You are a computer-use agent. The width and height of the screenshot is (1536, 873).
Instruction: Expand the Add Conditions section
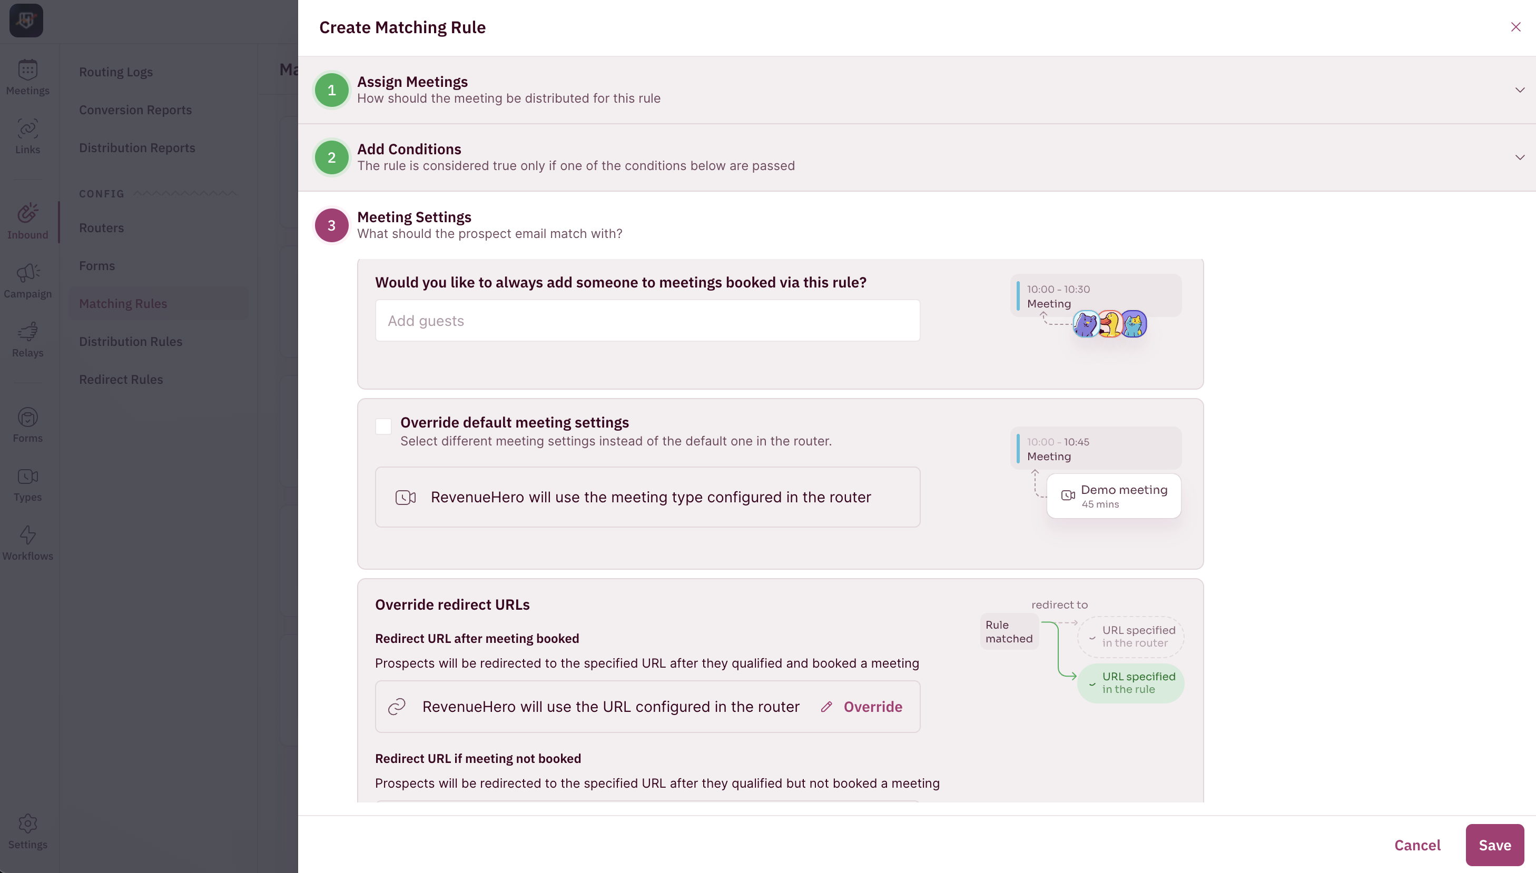pos(1519,157)
